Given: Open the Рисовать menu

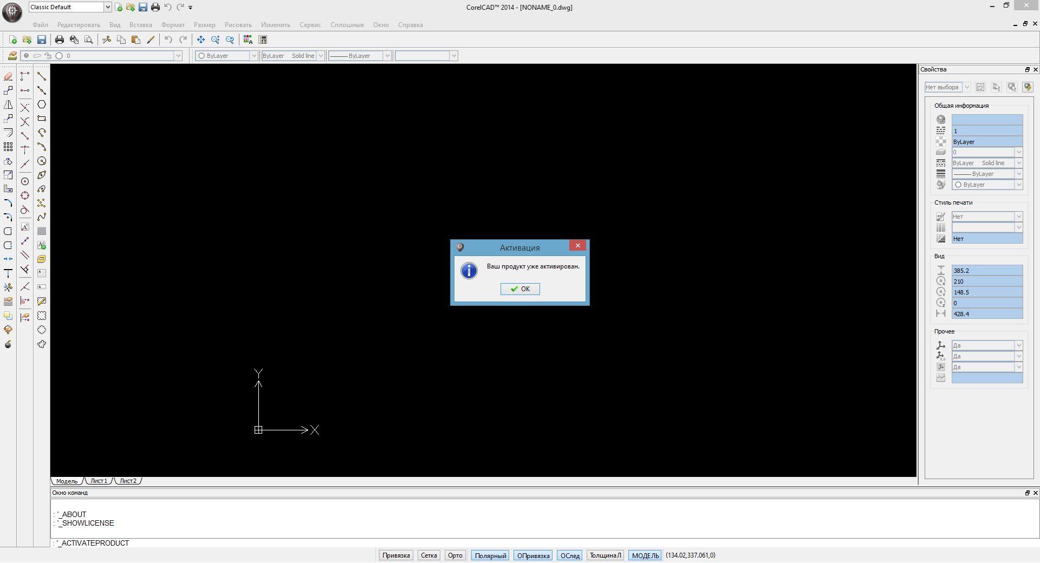Looking at the screenshot, I should click(x=238, y=25).
